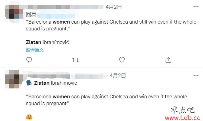Open the second tweet's quote text

click(106, 100)
